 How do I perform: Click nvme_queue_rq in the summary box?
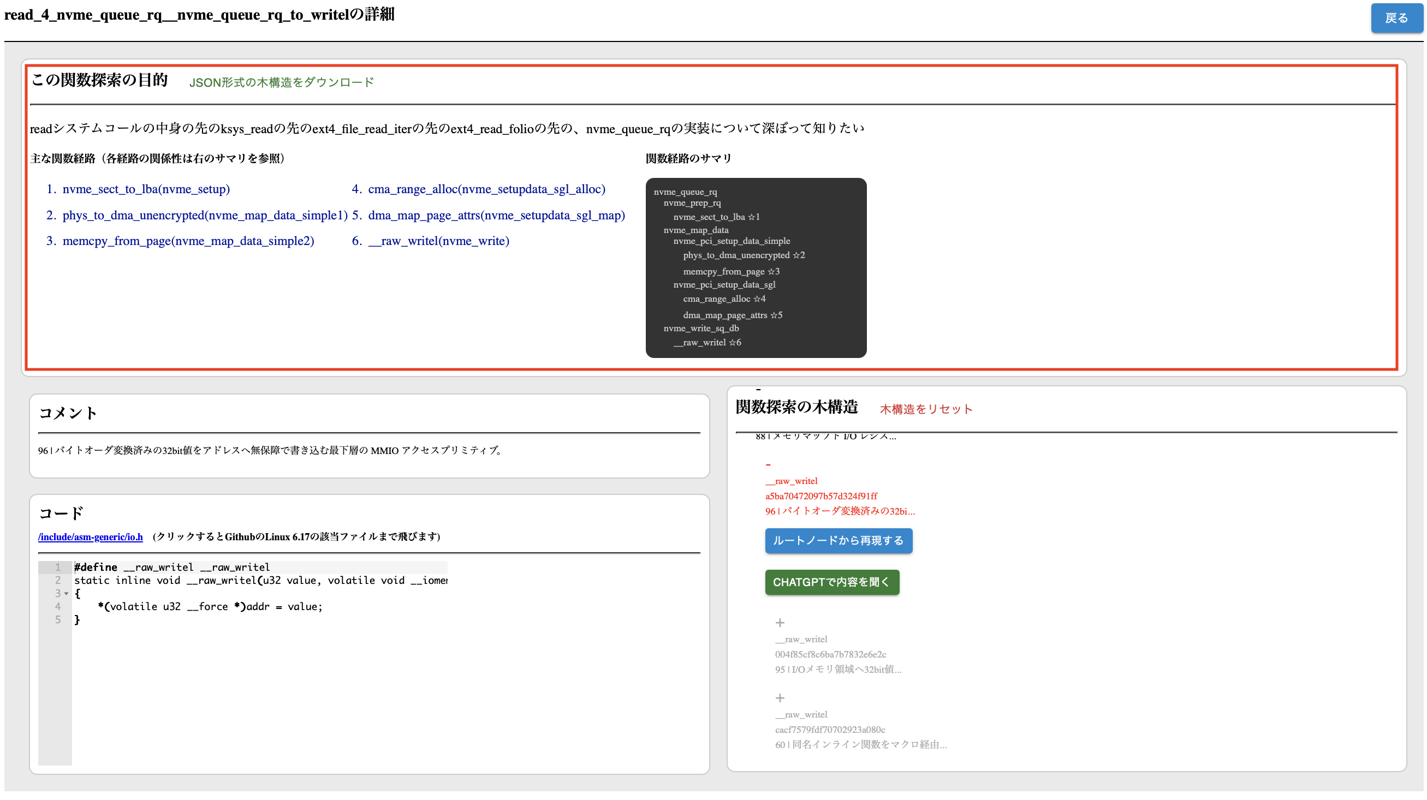[685, 192]
